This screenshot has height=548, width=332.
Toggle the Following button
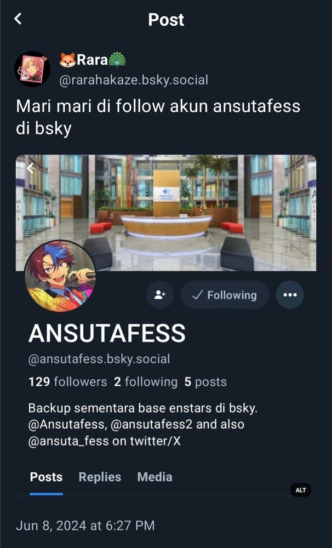[225, 295]
